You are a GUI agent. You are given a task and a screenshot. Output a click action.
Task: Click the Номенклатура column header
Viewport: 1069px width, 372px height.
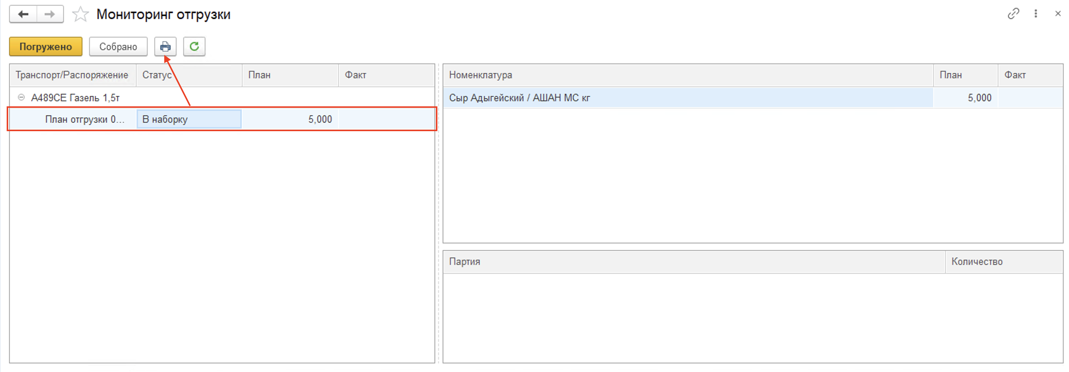(480, 75)
